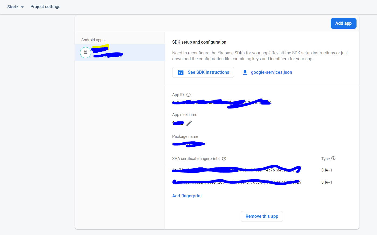Click the Remove this app button

pyautogui.click(x=262, y=216)
